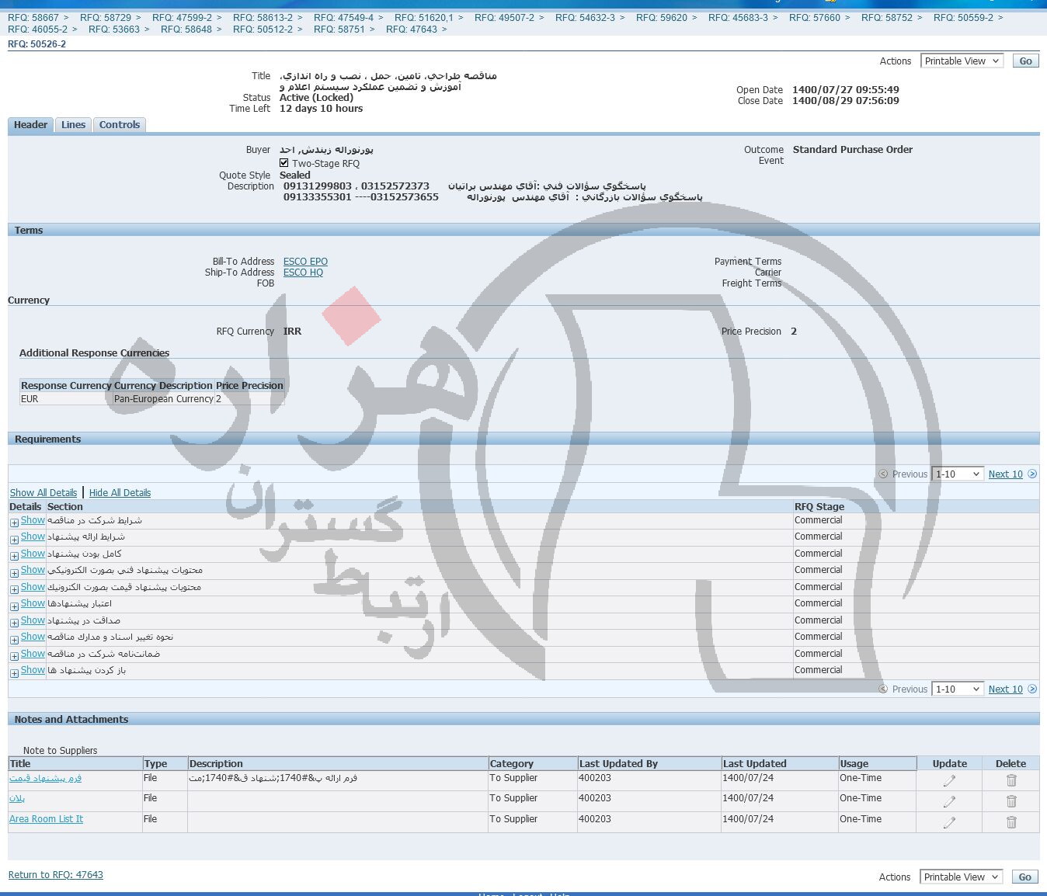This screenshot has width=1047, height=896.
Task: Expand plus icon for محتویات پیشنهاد فنی row
Action: coord(14,572)
